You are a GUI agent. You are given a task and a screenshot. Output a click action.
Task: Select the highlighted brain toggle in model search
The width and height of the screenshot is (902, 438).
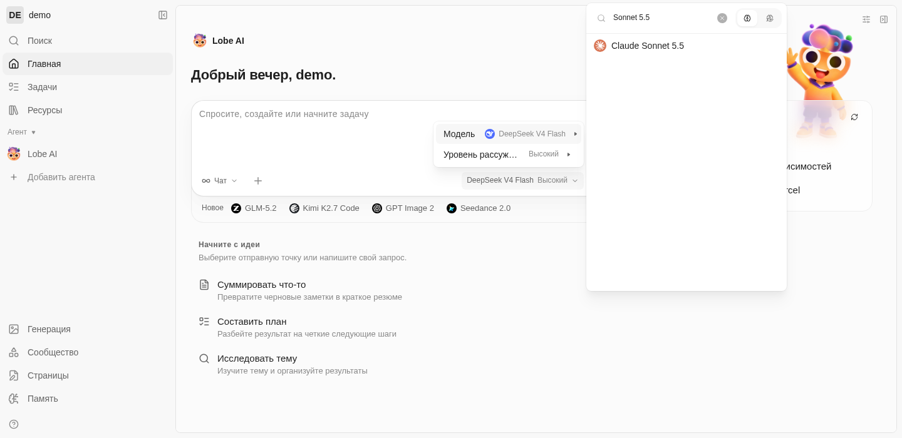pyautogui.click(x=747, y=18)
